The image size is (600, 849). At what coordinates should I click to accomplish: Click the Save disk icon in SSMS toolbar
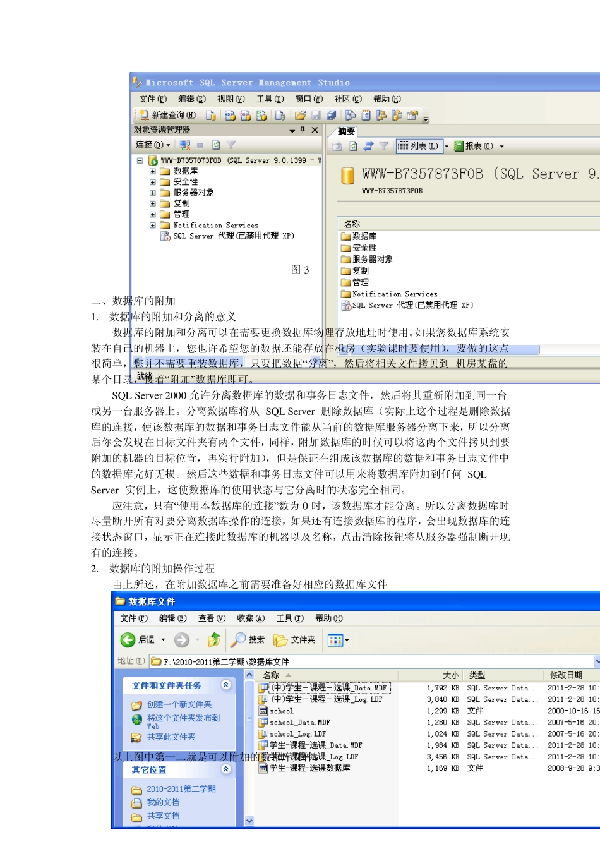(316, 116)
